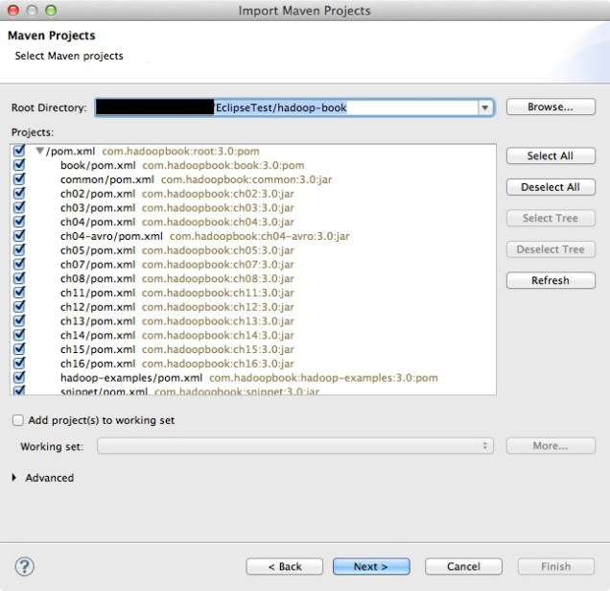The image size is (610, 591).
Task: Open the Root Directory dropdown arrow
Action: 486,107
